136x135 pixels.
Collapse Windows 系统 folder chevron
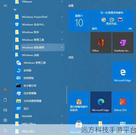click(x=62, y=55)
